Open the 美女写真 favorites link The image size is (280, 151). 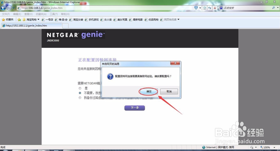tap(120, 20)
